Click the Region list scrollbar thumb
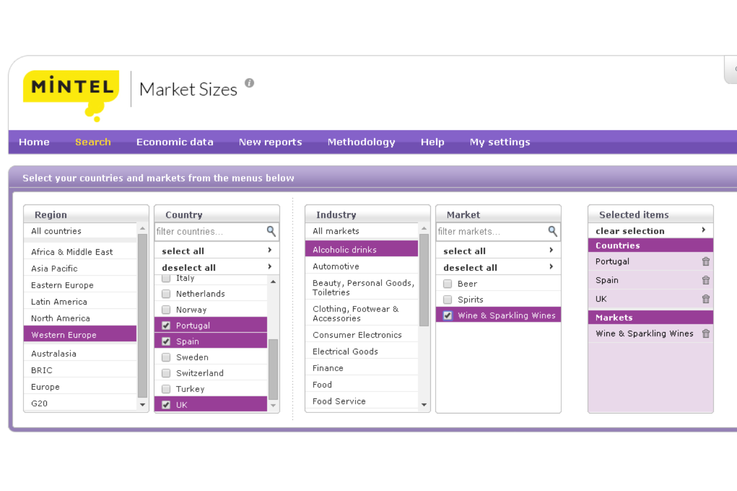Image resolution: width=737 pixels, height=491 pixels. click(x=142, y=315)
